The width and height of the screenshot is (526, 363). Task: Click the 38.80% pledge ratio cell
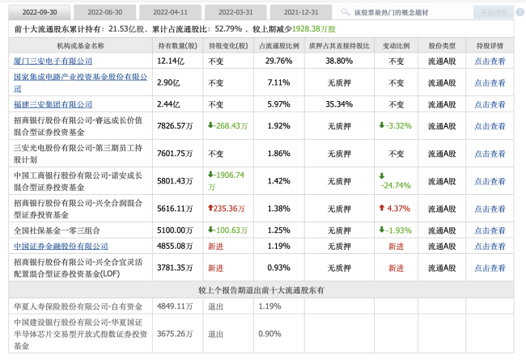tap(339, 61)
